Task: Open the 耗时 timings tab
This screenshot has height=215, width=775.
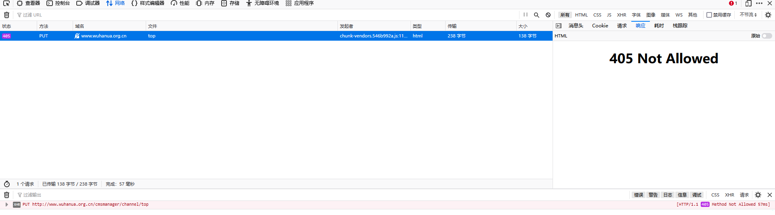Action: [659, 26]
